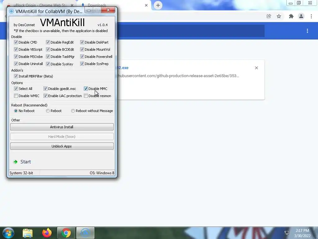Click the 'by DesConnet' author label
The height and width of the screenshot is (239, 318).
24,25
